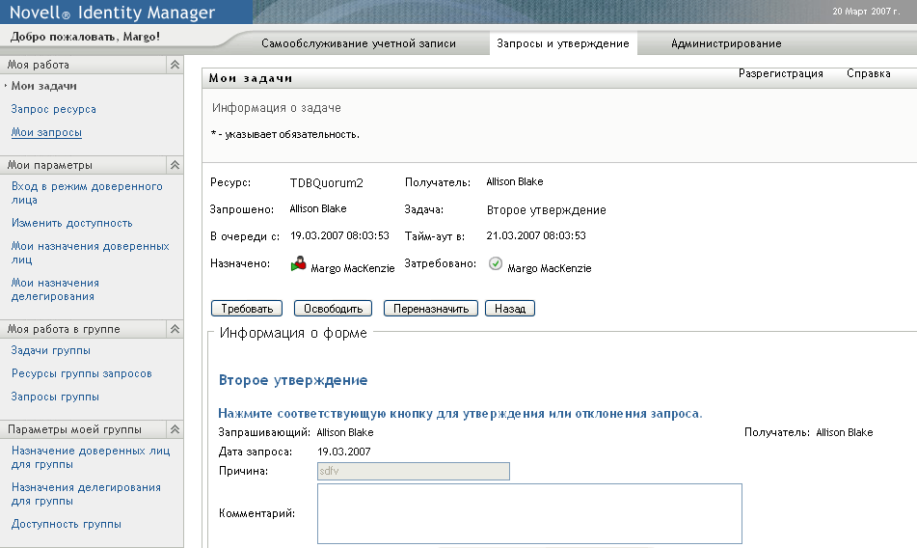Click the Причина field containing sdfv
The width and height of the screenshot is (917, 548).
(x=414, y=472)
